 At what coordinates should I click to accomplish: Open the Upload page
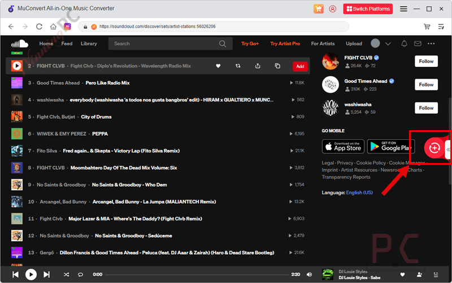coord(354,44)
